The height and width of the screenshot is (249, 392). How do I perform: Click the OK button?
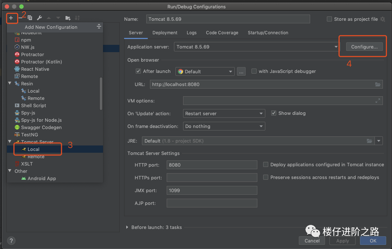point(373,241)
